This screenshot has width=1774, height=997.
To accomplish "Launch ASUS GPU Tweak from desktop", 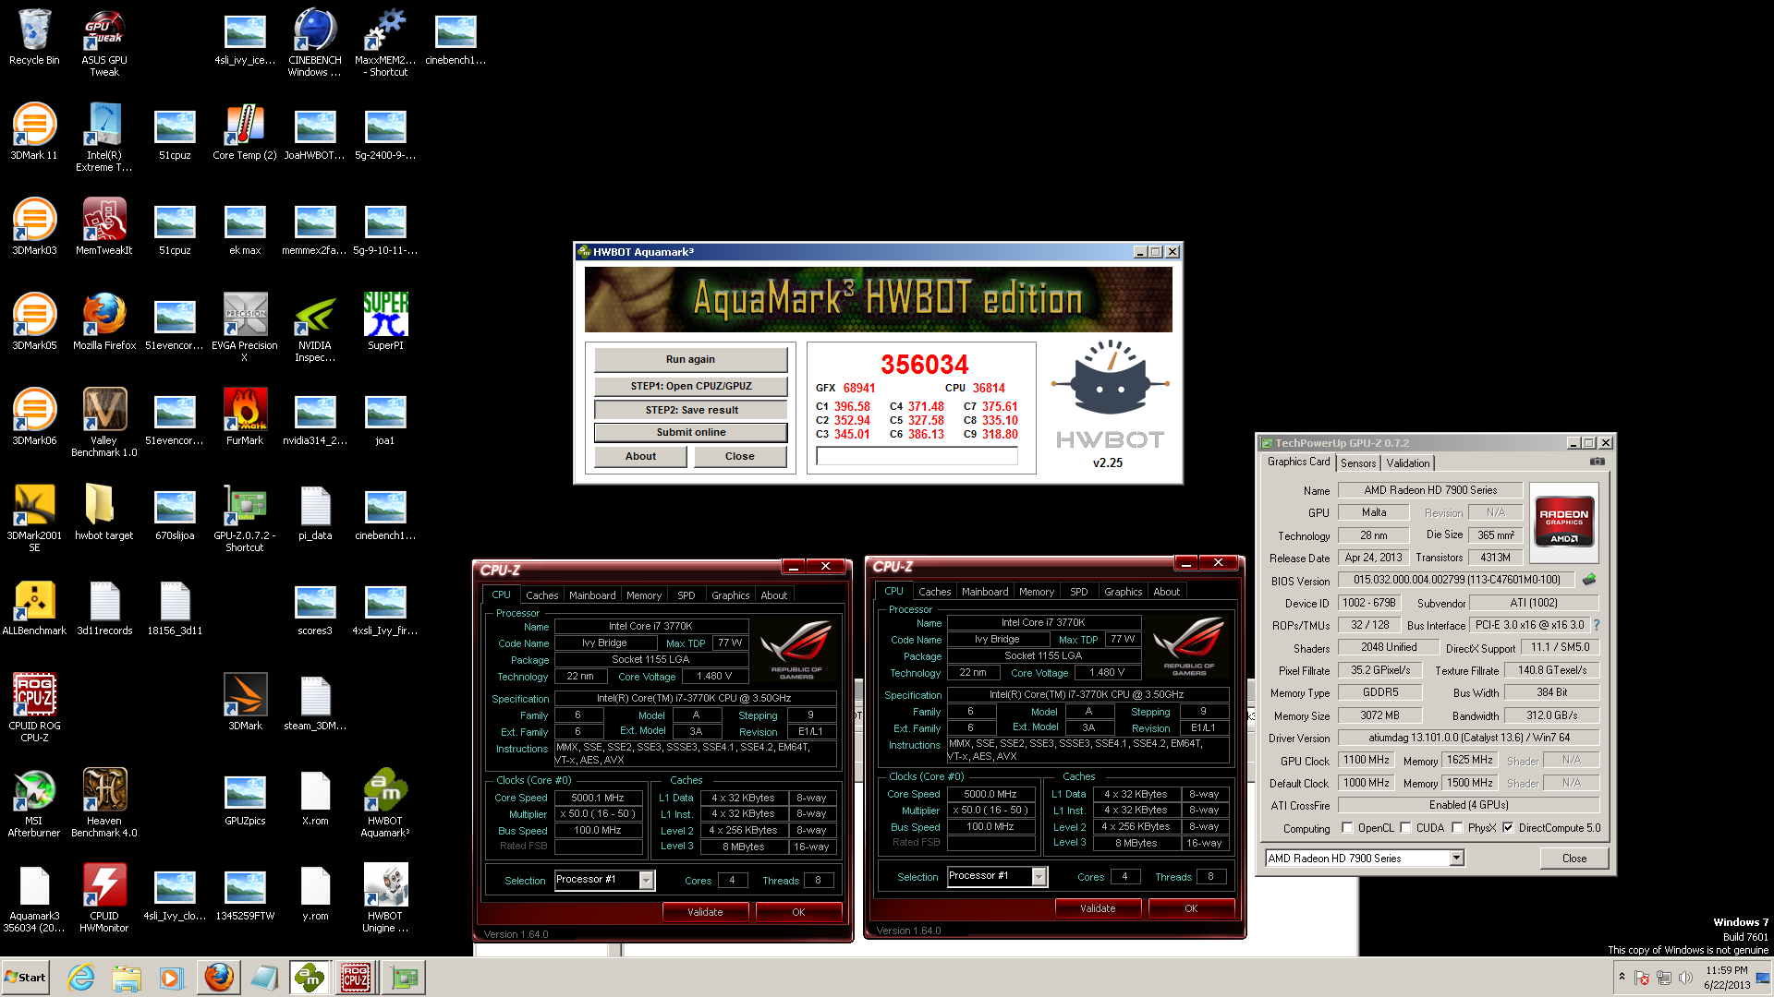I will (x=104, y=42).
